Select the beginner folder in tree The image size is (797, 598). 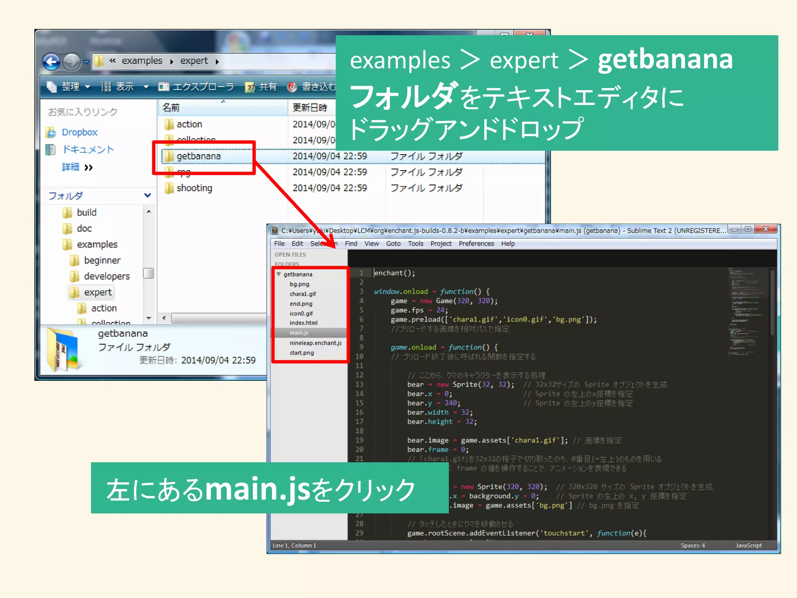click(x=95, y=260)
